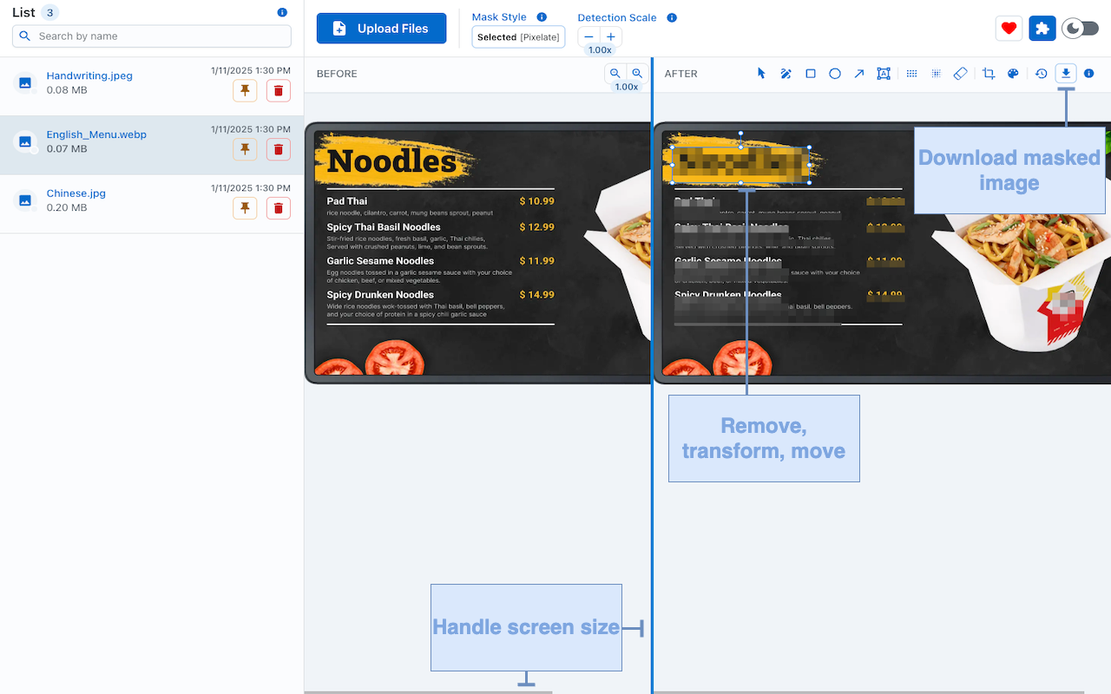Select the crop tool
Screen dimensions: 1111x694
click(x=989, y=74)
